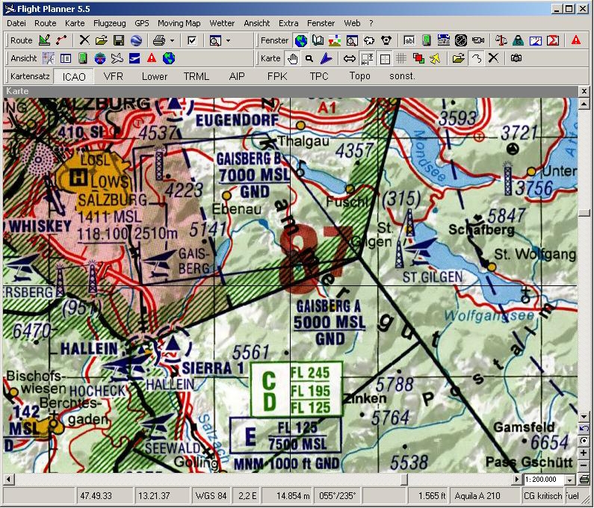The height and width of the screenshot is (508, 594).
Task: Click the cloud weather icon in Fenster toolbar
Action: pyautogui.click(x=369, y=40)
